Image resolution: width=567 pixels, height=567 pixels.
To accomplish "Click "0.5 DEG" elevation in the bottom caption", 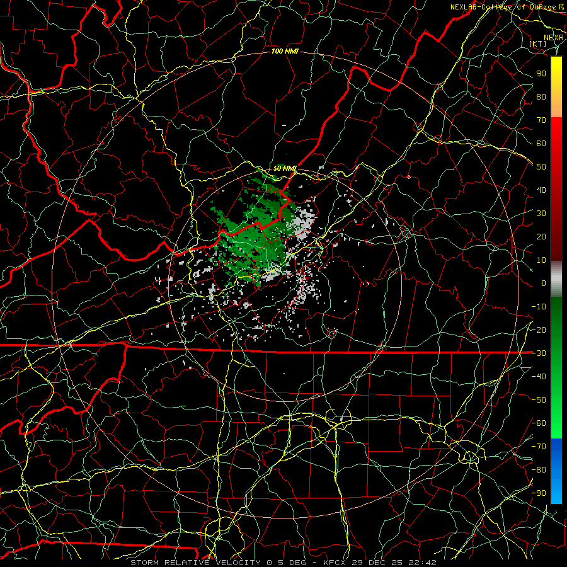I will [286, 563].
